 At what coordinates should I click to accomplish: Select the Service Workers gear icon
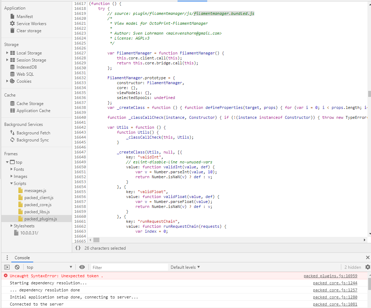click(12, 23)
